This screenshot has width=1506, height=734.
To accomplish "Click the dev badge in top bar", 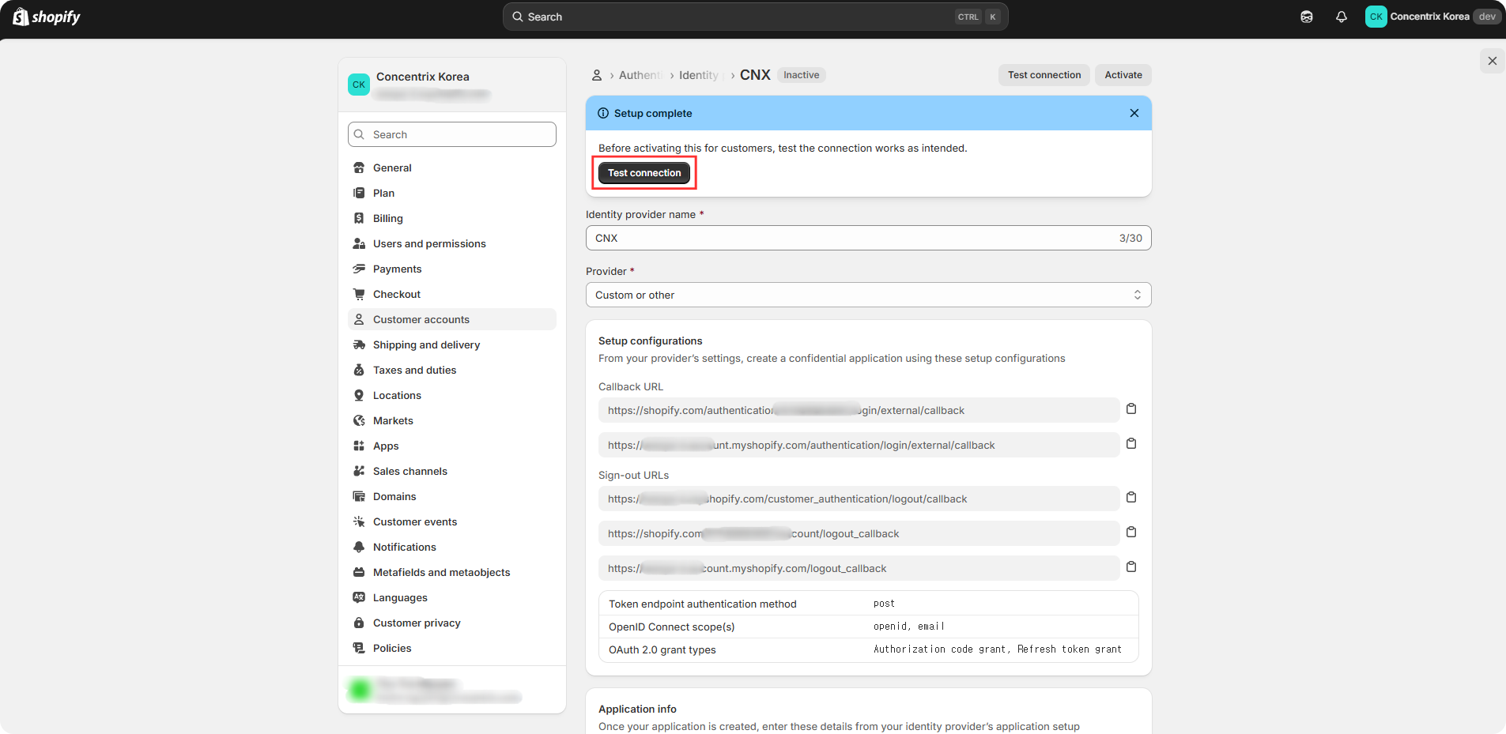I will 1487,17.
